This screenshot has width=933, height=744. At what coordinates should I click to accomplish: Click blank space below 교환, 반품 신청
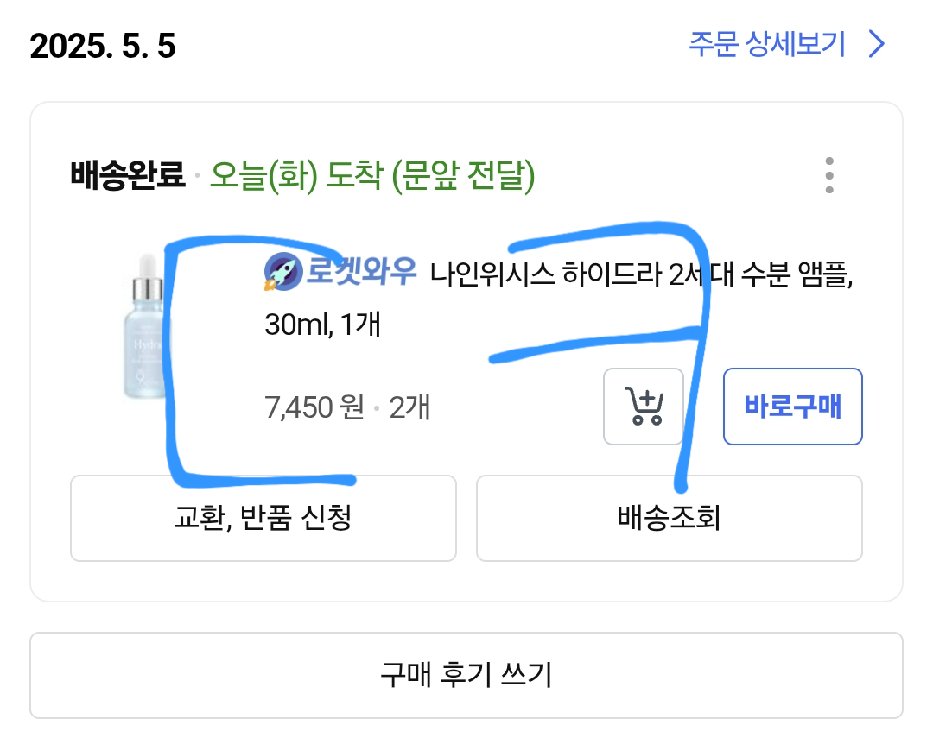(263, 581)
